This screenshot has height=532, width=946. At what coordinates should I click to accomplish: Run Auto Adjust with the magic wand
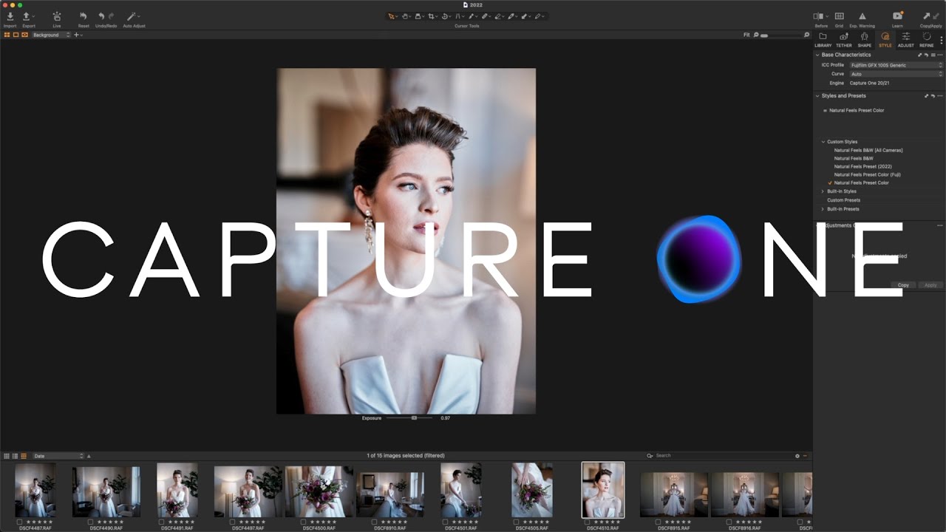132,16
